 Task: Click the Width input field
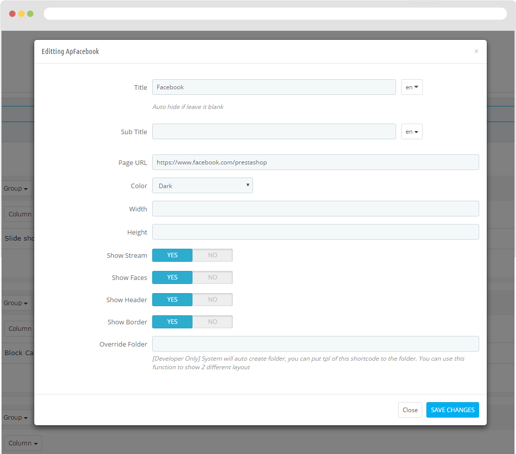point(315,208)
